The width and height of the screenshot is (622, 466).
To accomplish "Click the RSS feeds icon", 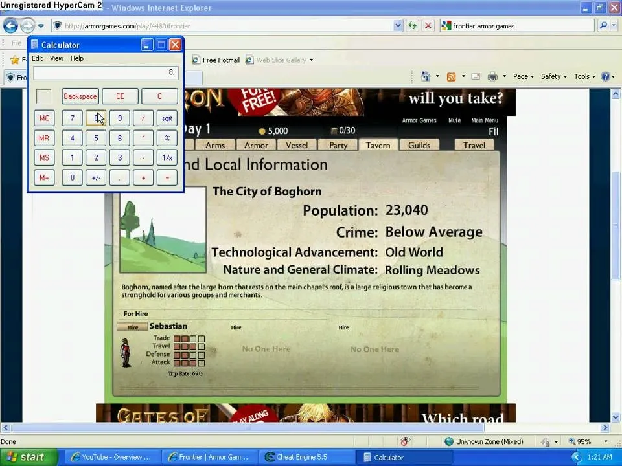I will (x=452, y=76).
